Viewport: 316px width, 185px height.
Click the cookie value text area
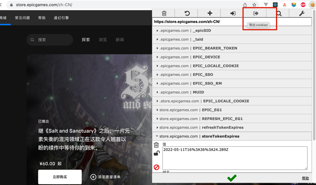(235, 158)
